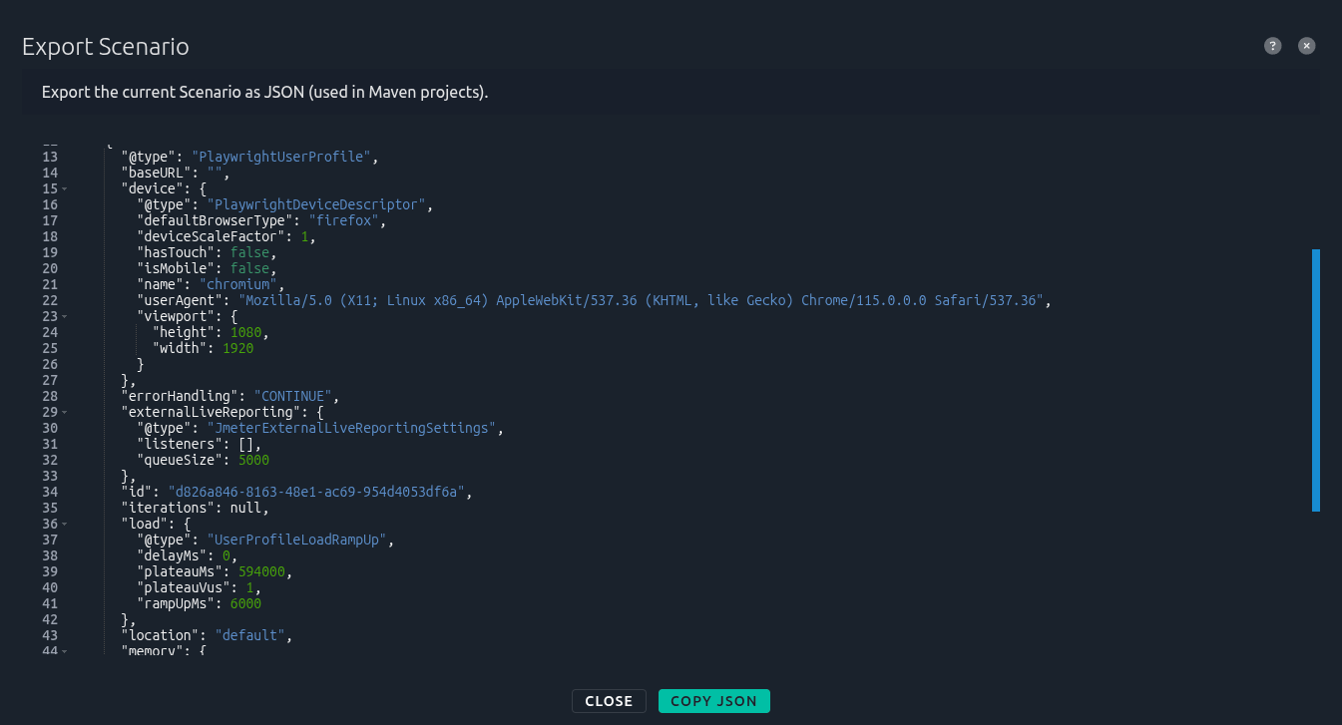Click the "CONTINUE" errorHandling value
The image size is (1342, 725).
click(x=297, y=396)
